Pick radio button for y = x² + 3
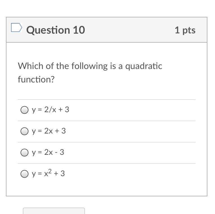 (x=24, y=174)
